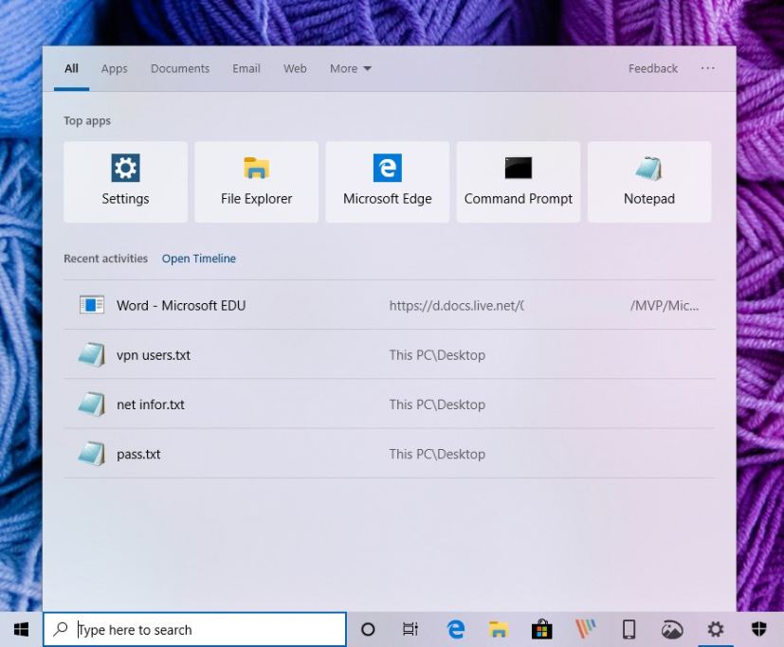The width and height of the screenshot is (784, 647).
Task: Open Task View from the taskbar
Action: [x=409, y=628]
